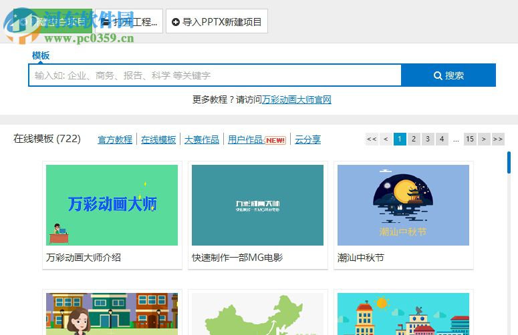Click the plus icon on import PPTX

(x=176, y=22)
